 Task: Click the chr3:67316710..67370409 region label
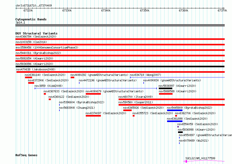[34, 6]
